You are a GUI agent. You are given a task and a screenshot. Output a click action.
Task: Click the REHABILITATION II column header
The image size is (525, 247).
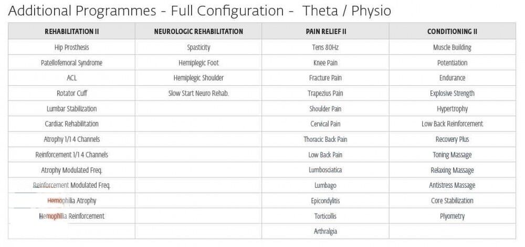[x=72, y=31]
